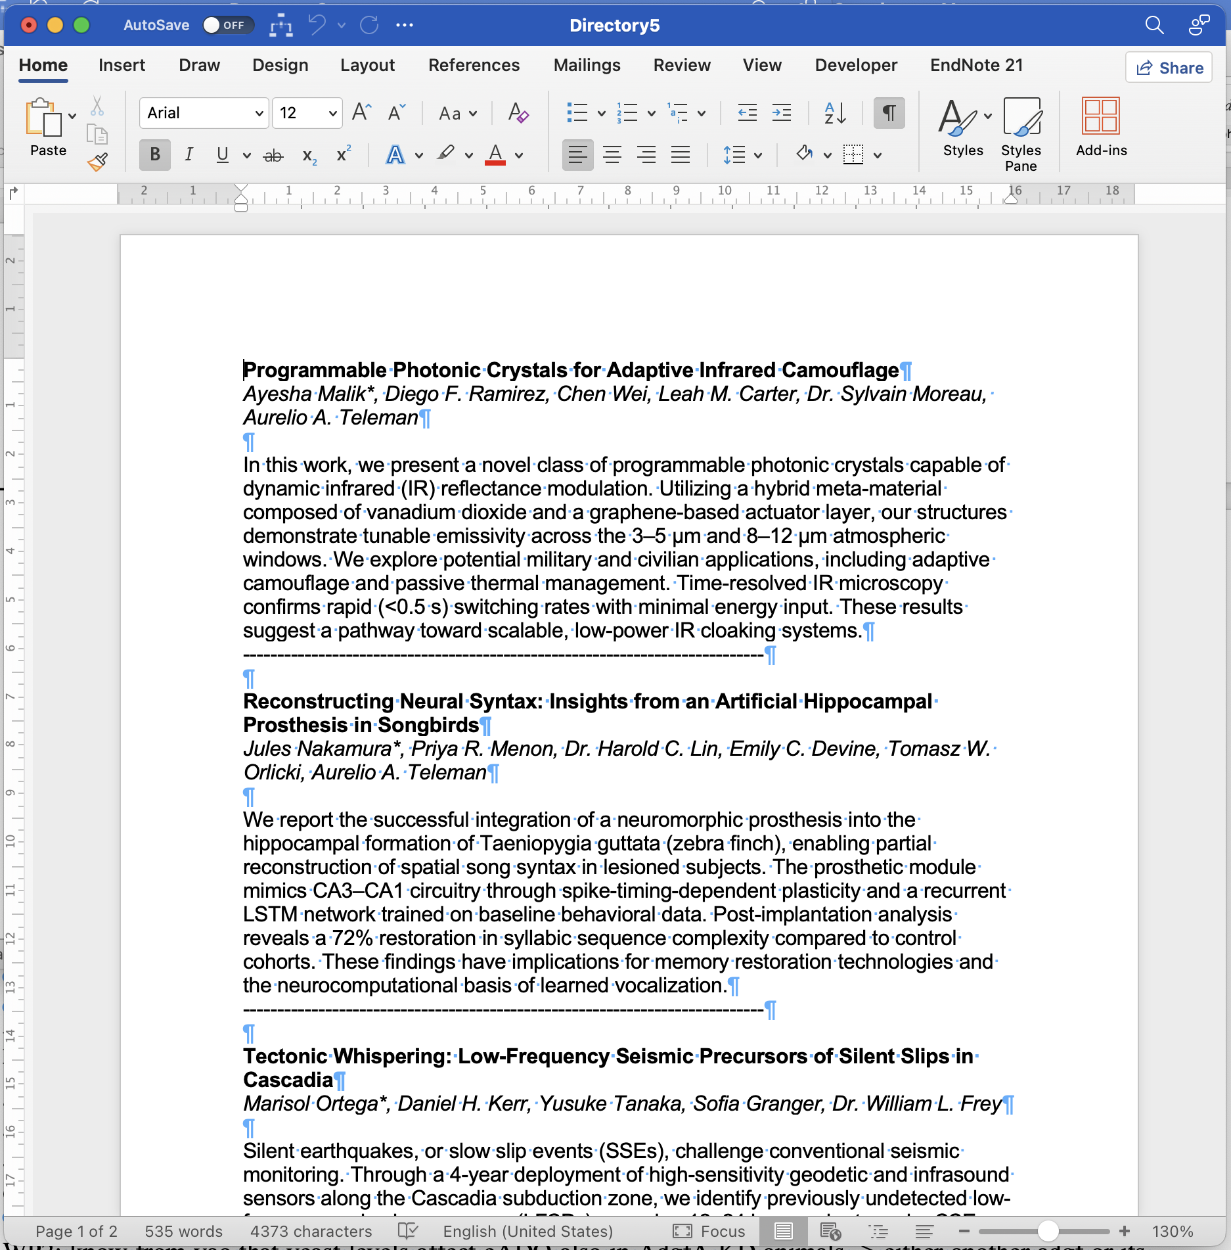Apply the red font color swatch
The image size is (1231, 1250).
click(495, 155)
